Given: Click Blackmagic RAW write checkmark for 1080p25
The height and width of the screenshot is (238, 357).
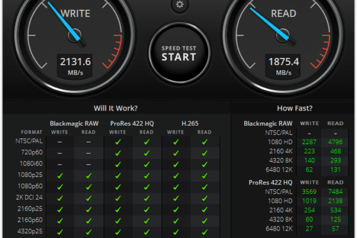Looking at the screenshot, I should pos(60,176).
